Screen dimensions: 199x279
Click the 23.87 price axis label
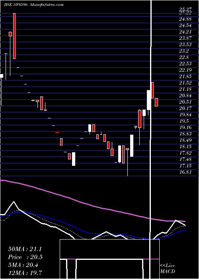[x=185, y=38]
